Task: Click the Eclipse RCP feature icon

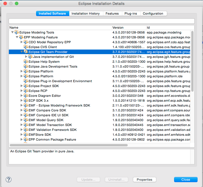Action: [x=26, y=91]
